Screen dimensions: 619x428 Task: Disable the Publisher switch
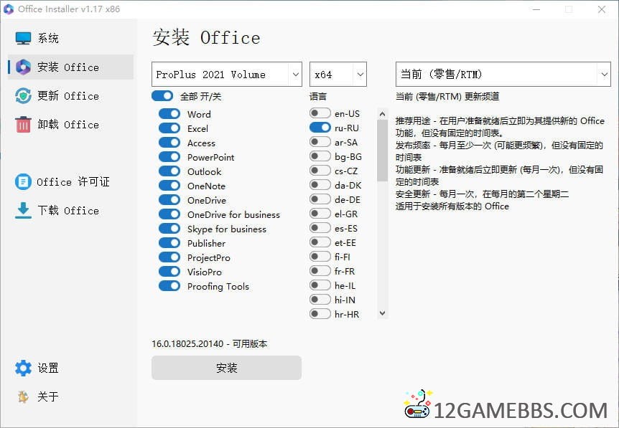(169, 243)
